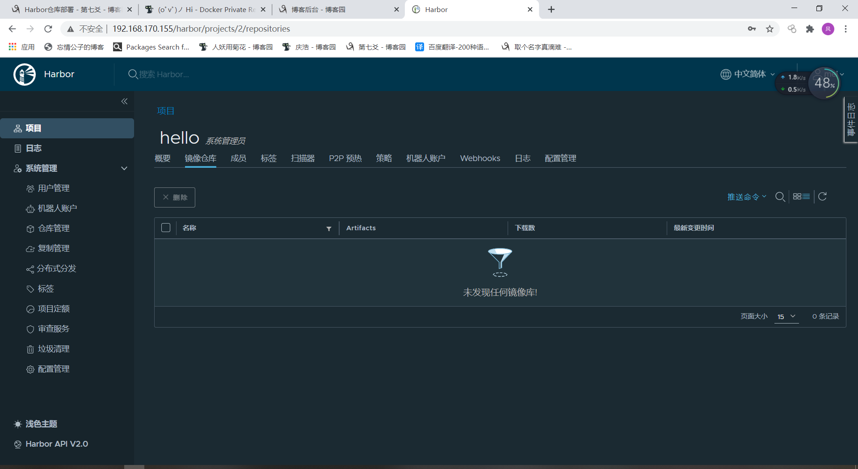Open the Harbor API V2.0 link

[x=51, y=444]
